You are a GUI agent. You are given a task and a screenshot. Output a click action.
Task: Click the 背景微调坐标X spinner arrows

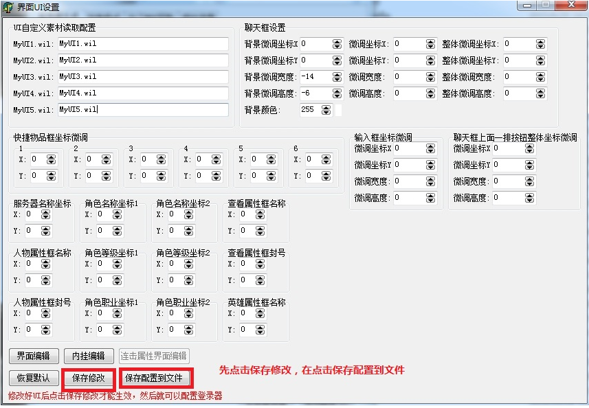click(x=337, y=44)
